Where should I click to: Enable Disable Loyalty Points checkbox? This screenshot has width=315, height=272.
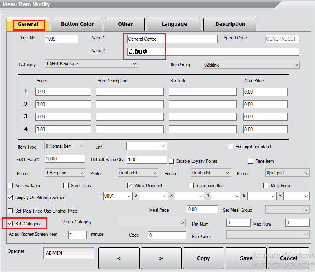[x=171, y=161]
